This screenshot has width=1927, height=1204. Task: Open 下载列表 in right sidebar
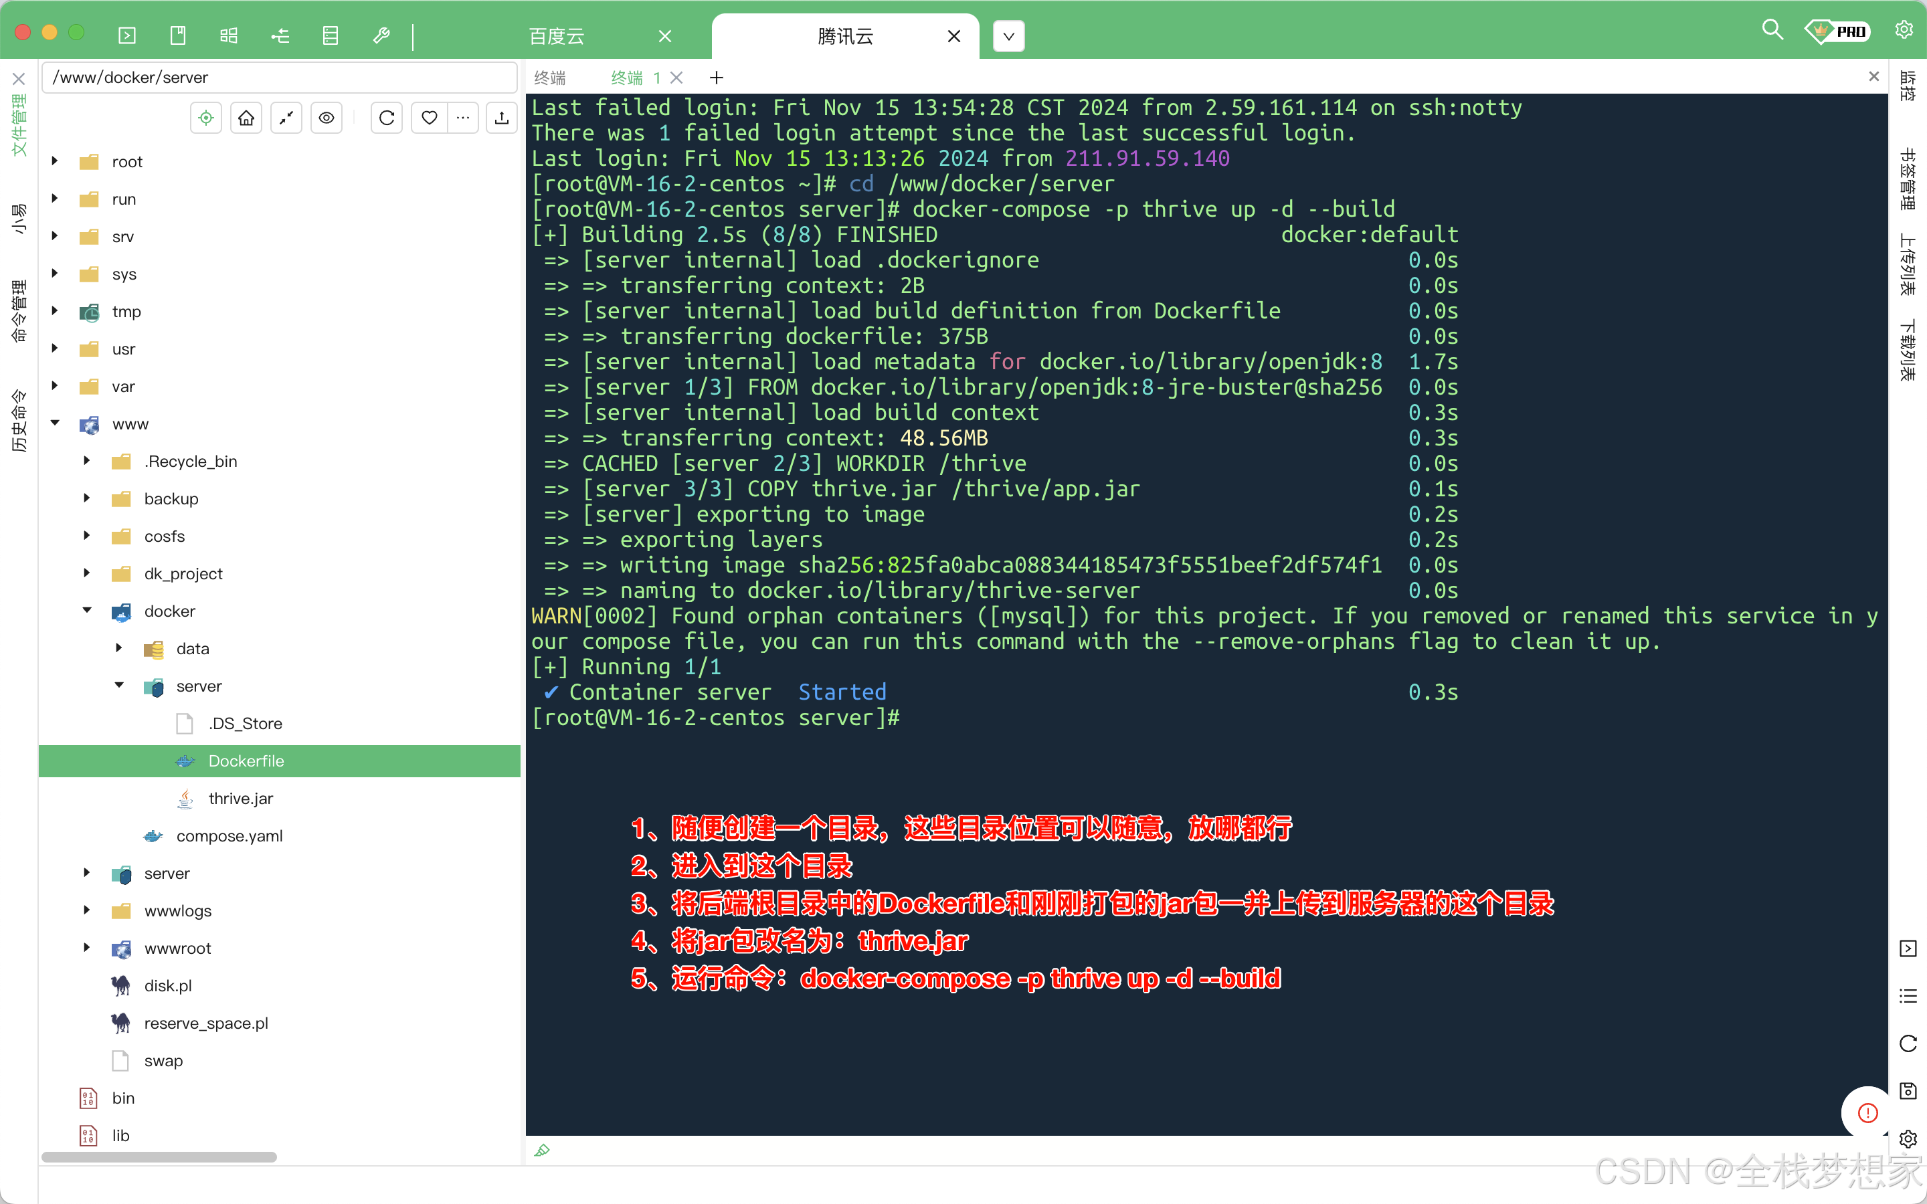point(1908,350)
